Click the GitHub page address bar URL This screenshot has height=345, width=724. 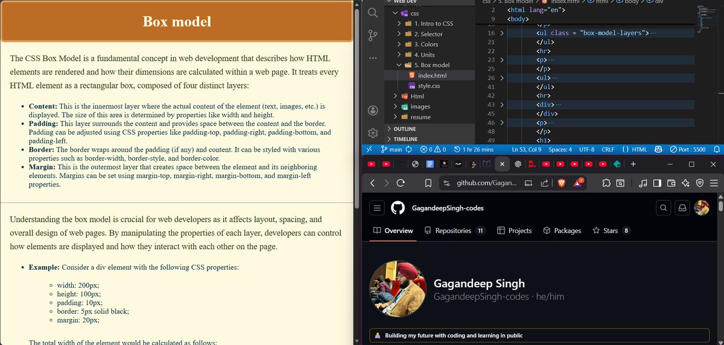pos(486,183)
